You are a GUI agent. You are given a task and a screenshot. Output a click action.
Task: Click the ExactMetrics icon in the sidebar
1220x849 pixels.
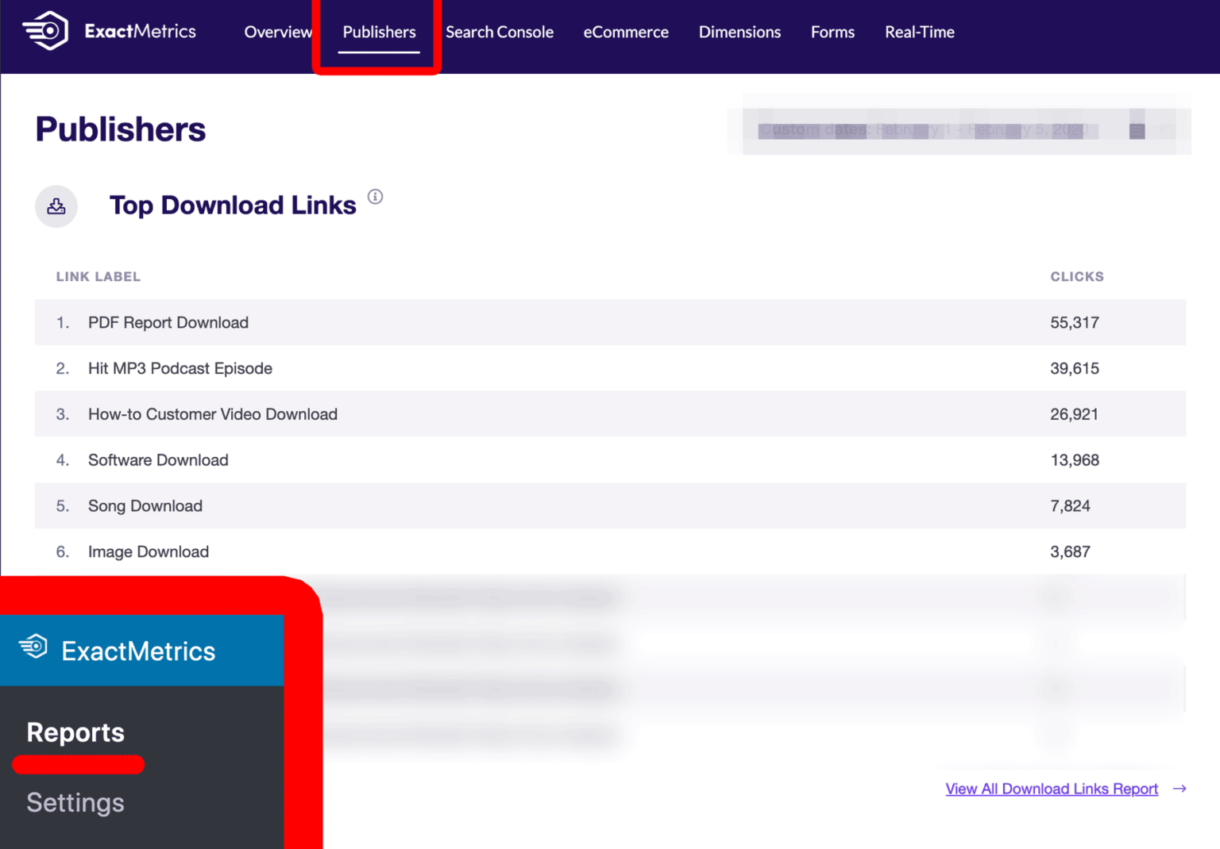33,647
